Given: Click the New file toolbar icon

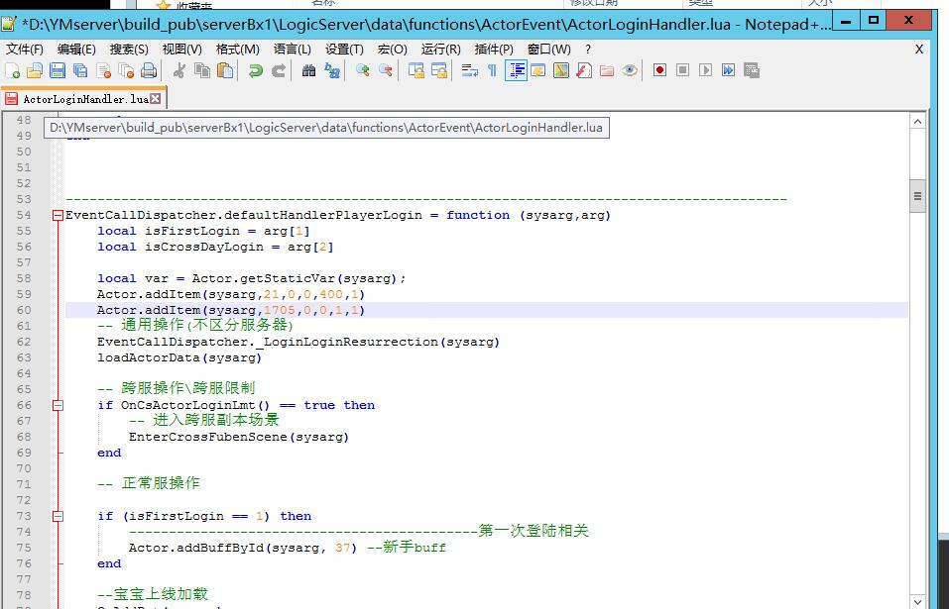Looking at the screenshot, I should [12, 70].
